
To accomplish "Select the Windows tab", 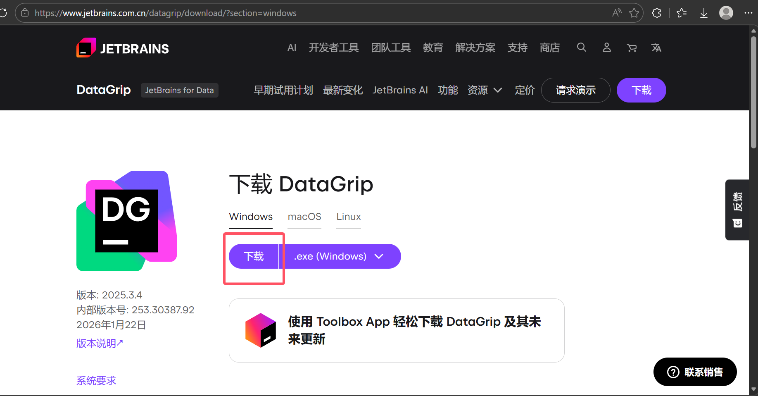I will (x=251, y=217).
